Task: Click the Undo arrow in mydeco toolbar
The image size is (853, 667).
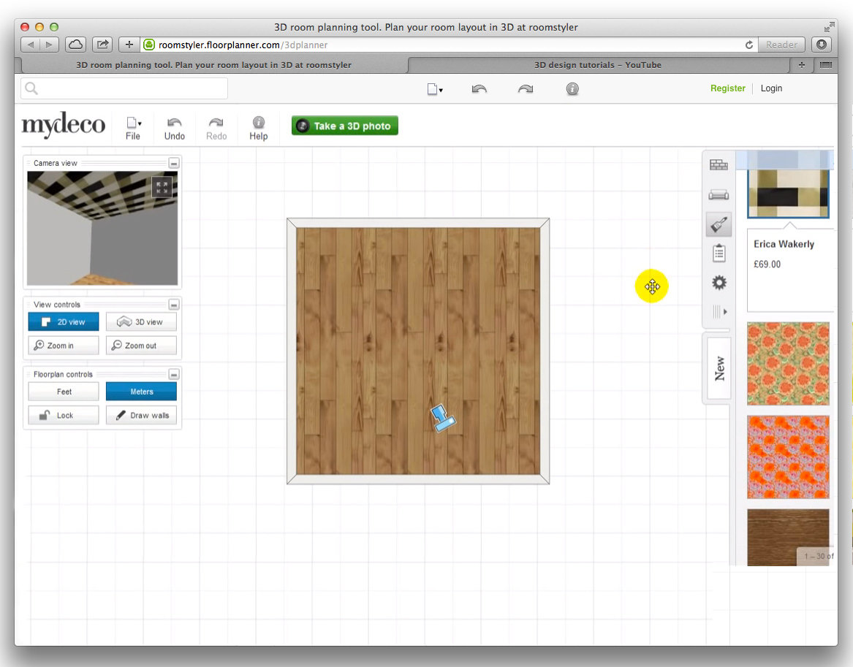Action: point(175,127)
